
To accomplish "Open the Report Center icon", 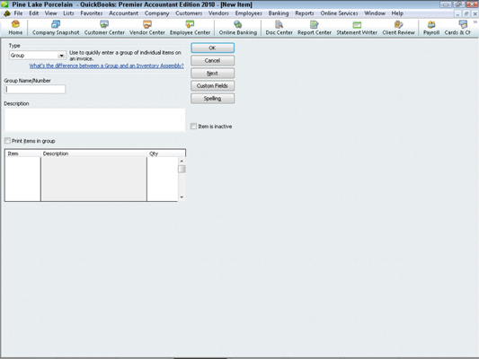I will (x=315, y=28).
